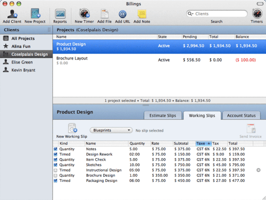This screenshot has height=200, width=266.
Task: Uncheck the Design Rework slip checkbox
Action: click(x=55, y=154)
